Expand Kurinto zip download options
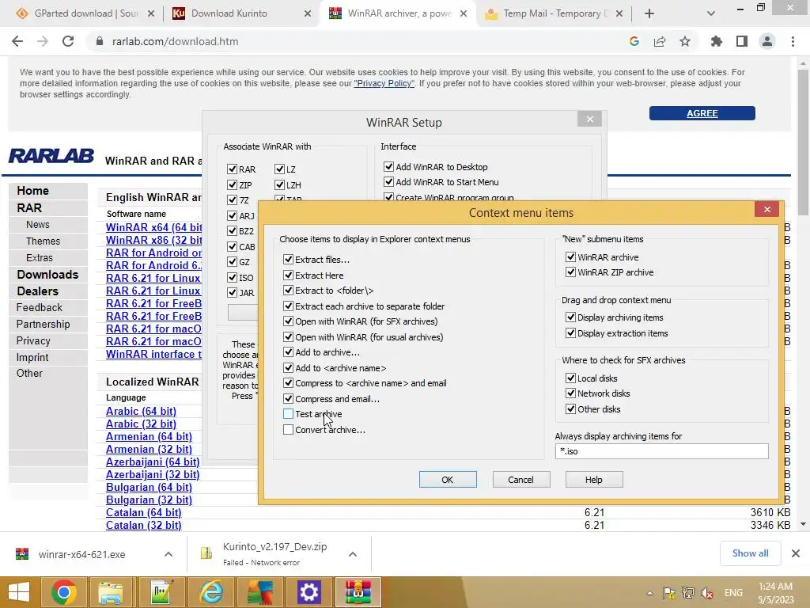The height and width of the screenshot is (608, 810). 353,554
